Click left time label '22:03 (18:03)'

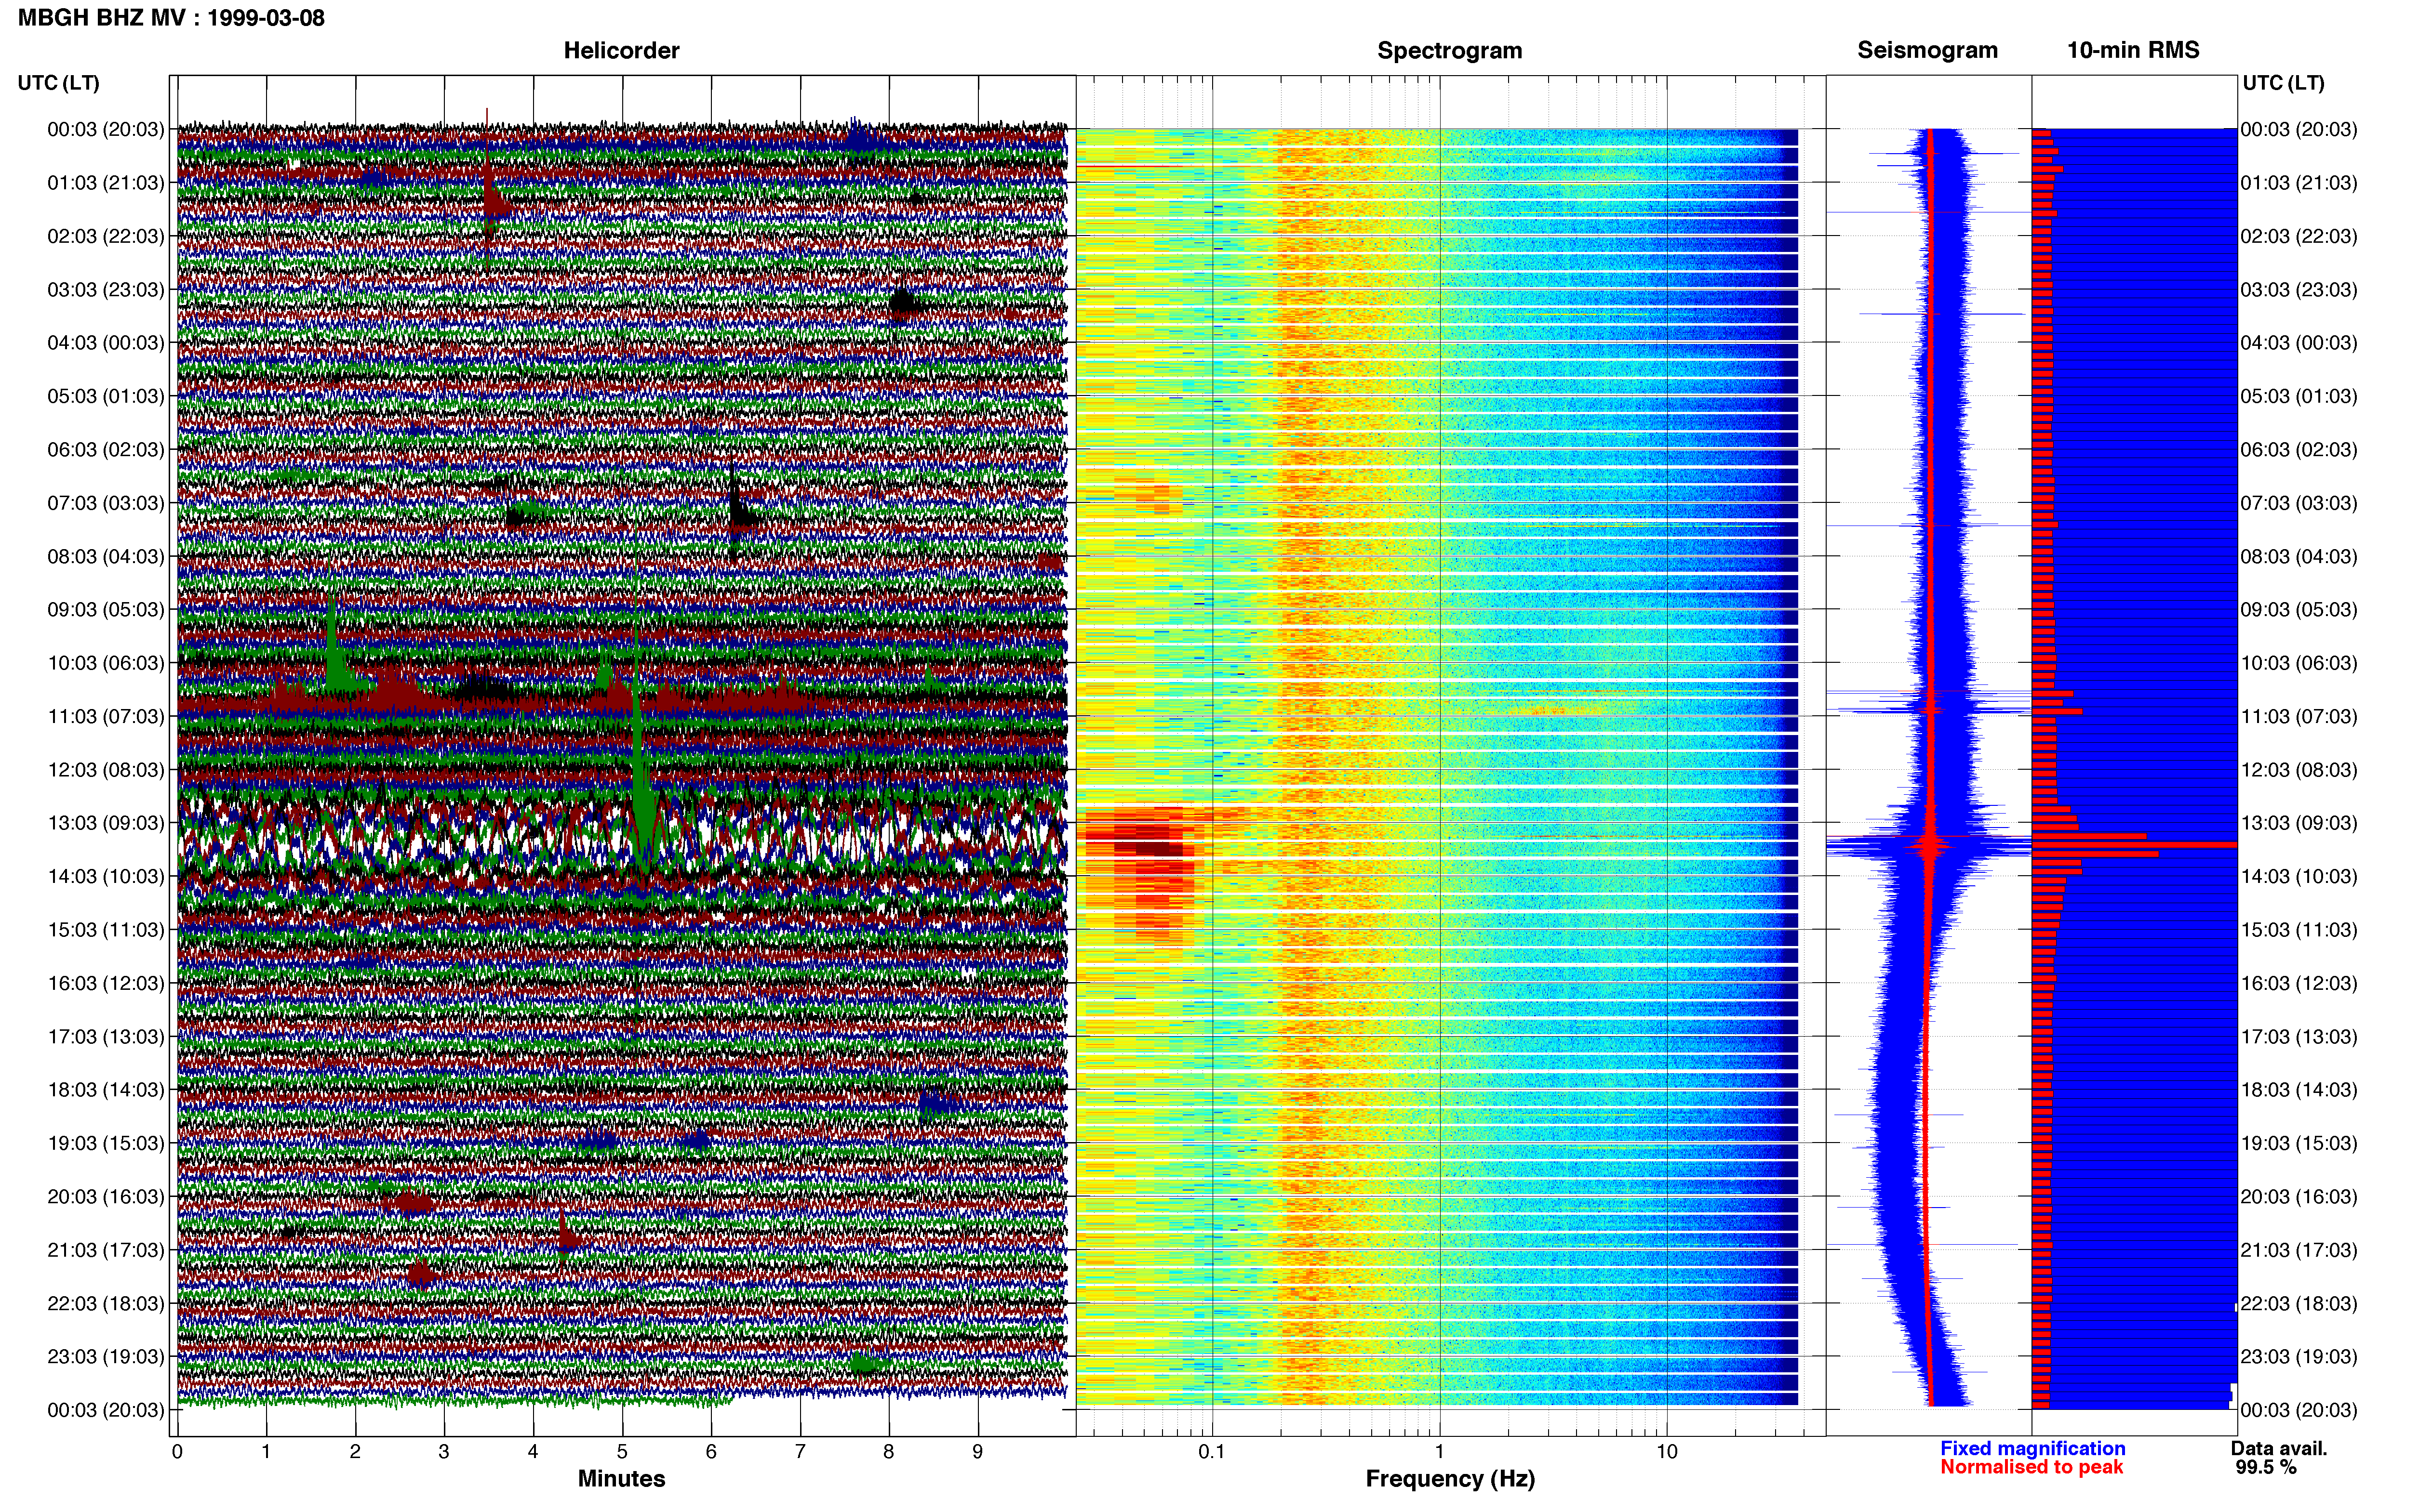click(x=105, y=1303)
